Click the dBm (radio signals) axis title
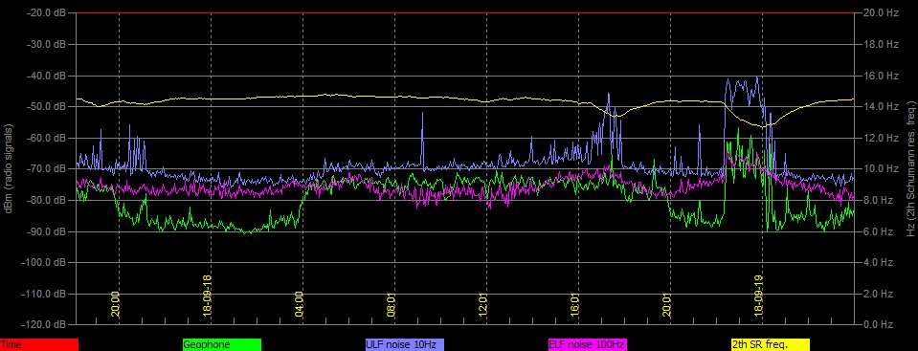 (9, 169)
